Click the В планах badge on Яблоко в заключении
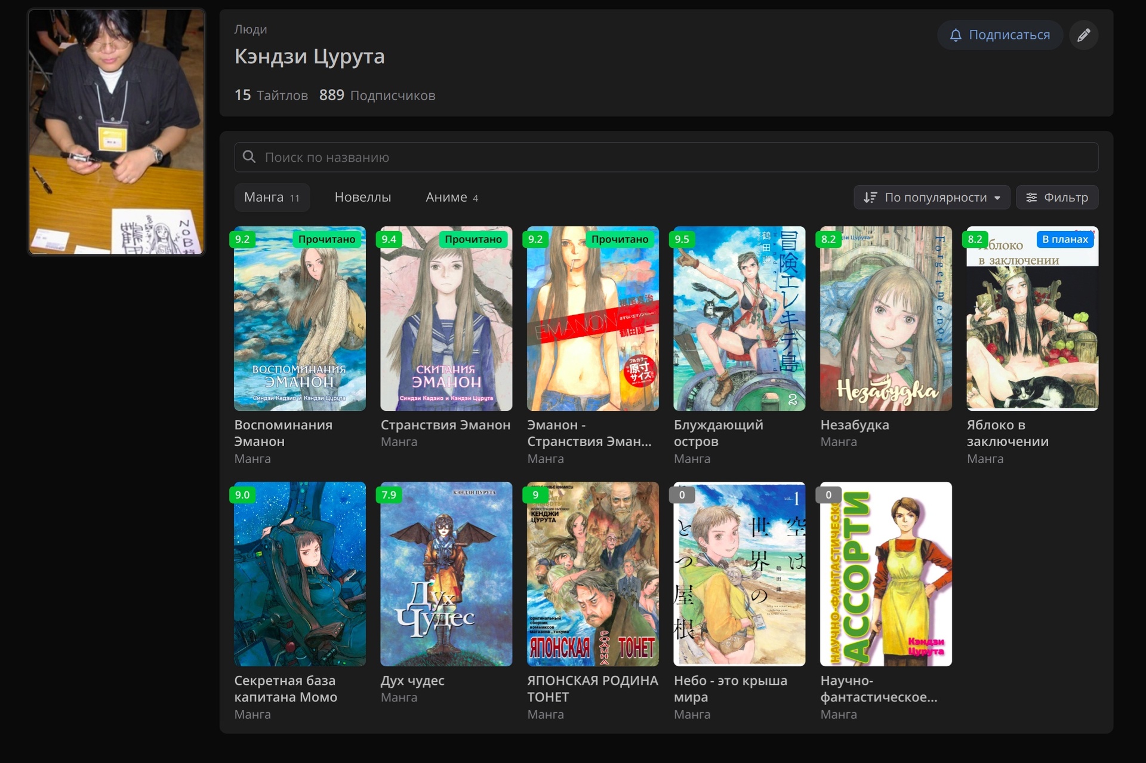 click(x=1065, y=239)
